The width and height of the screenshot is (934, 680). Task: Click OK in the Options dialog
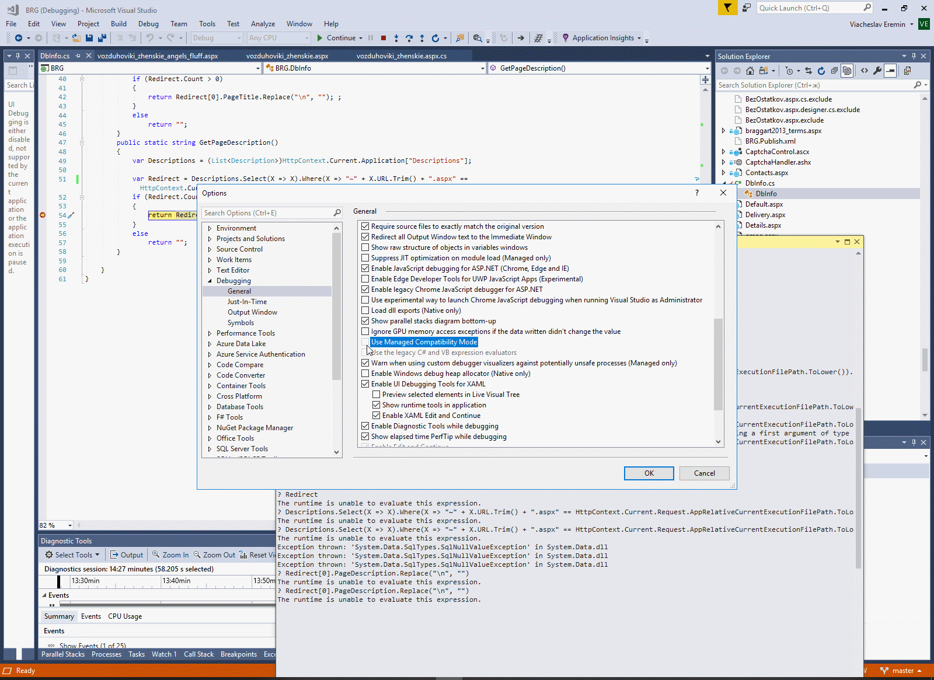pyautogui.click(x=649, y=473)
